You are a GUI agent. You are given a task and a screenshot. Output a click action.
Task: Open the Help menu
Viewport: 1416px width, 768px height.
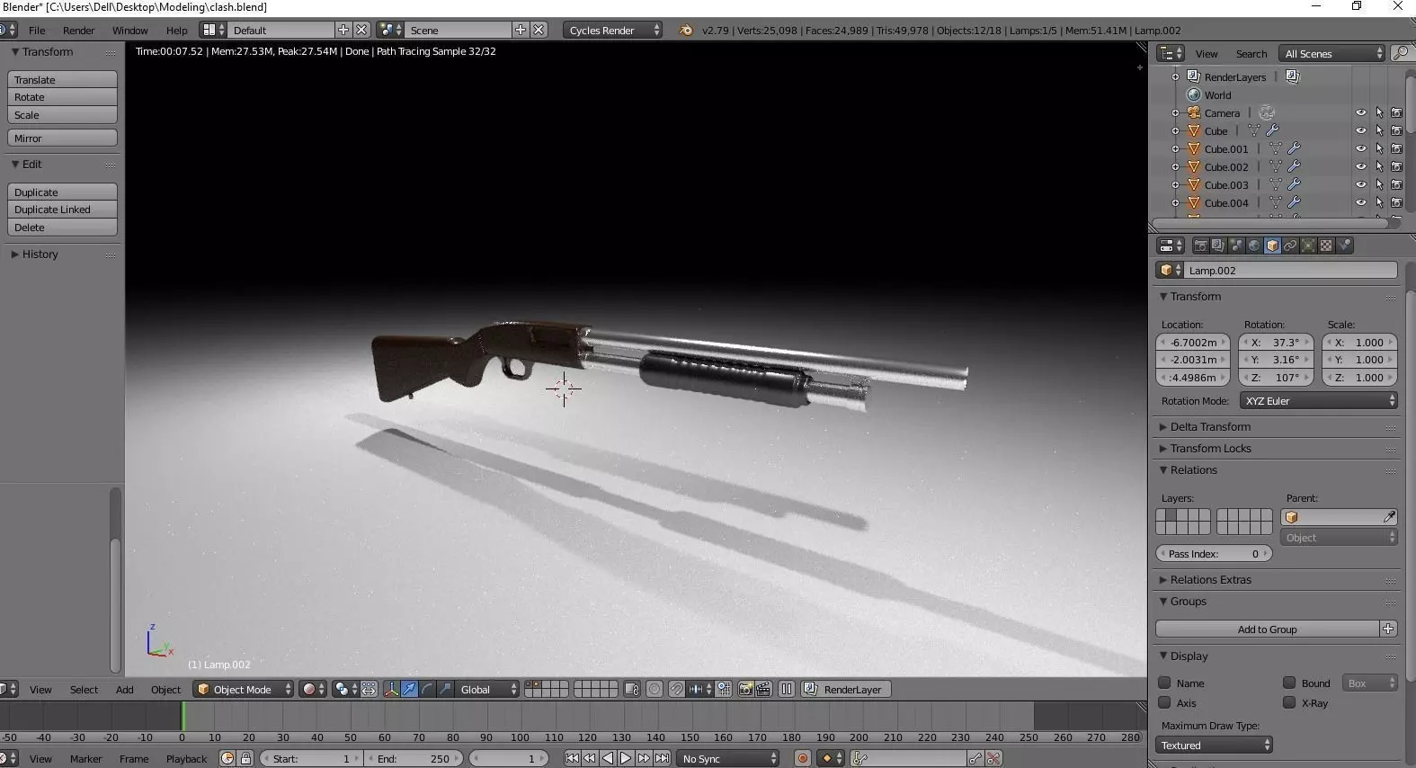[x=176, y=30]
